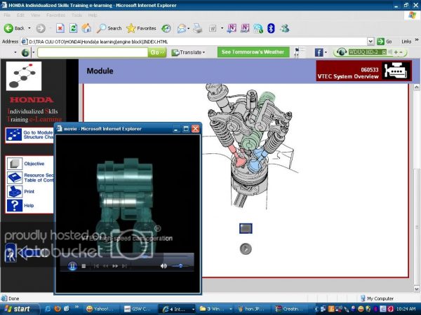The height and width of the screenshot is (315, 421).
Task: Pause the movie with the pause button
Action: pyautogui.click(x=72, y=266)
